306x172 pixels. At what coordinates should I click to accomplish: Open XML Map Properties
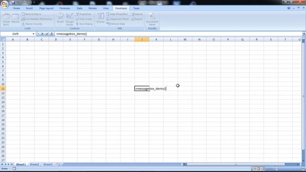click(117, 14)
